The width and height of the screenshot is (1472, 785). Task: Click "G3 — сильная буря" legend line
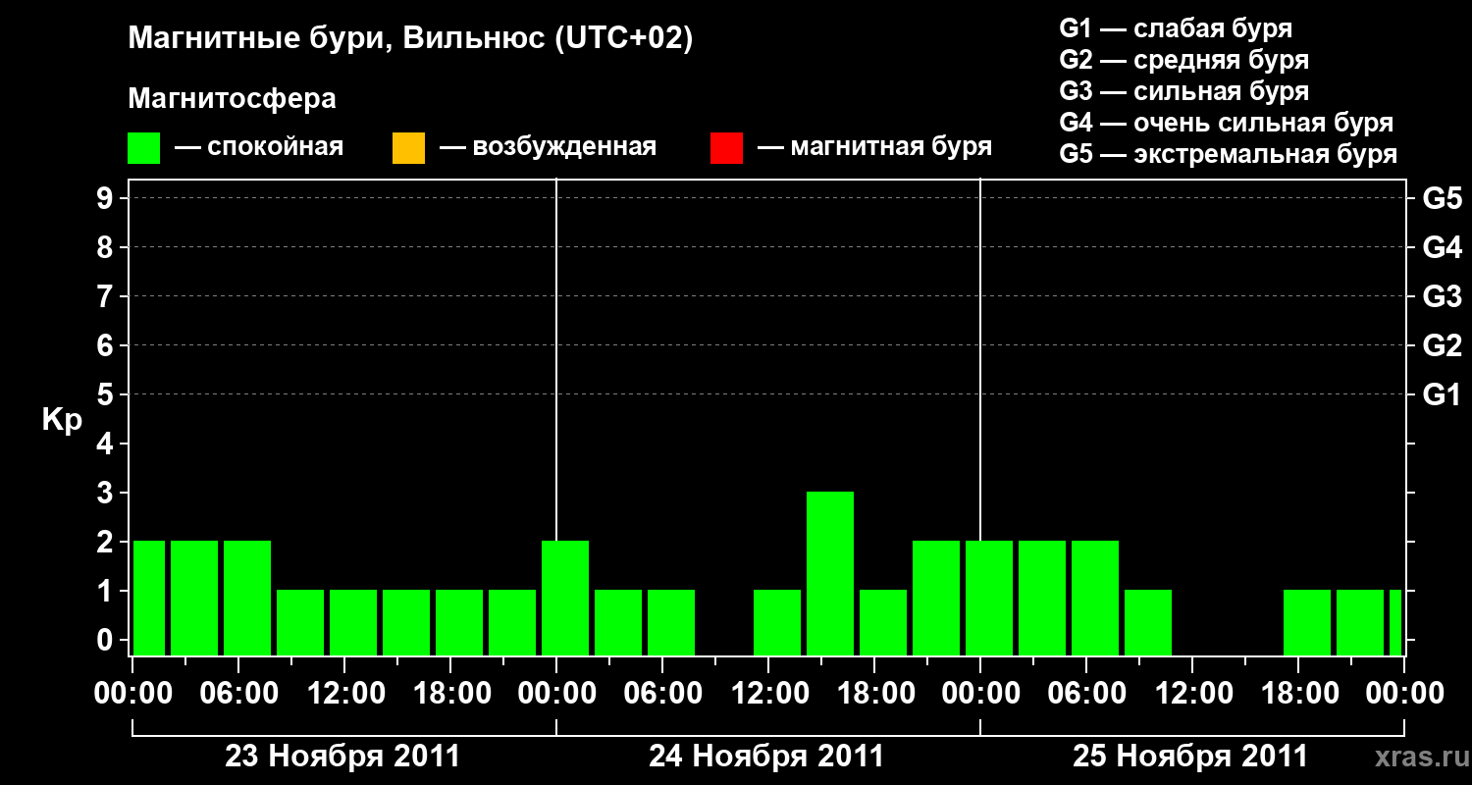pyautogui.click(x=1183, y=91)
